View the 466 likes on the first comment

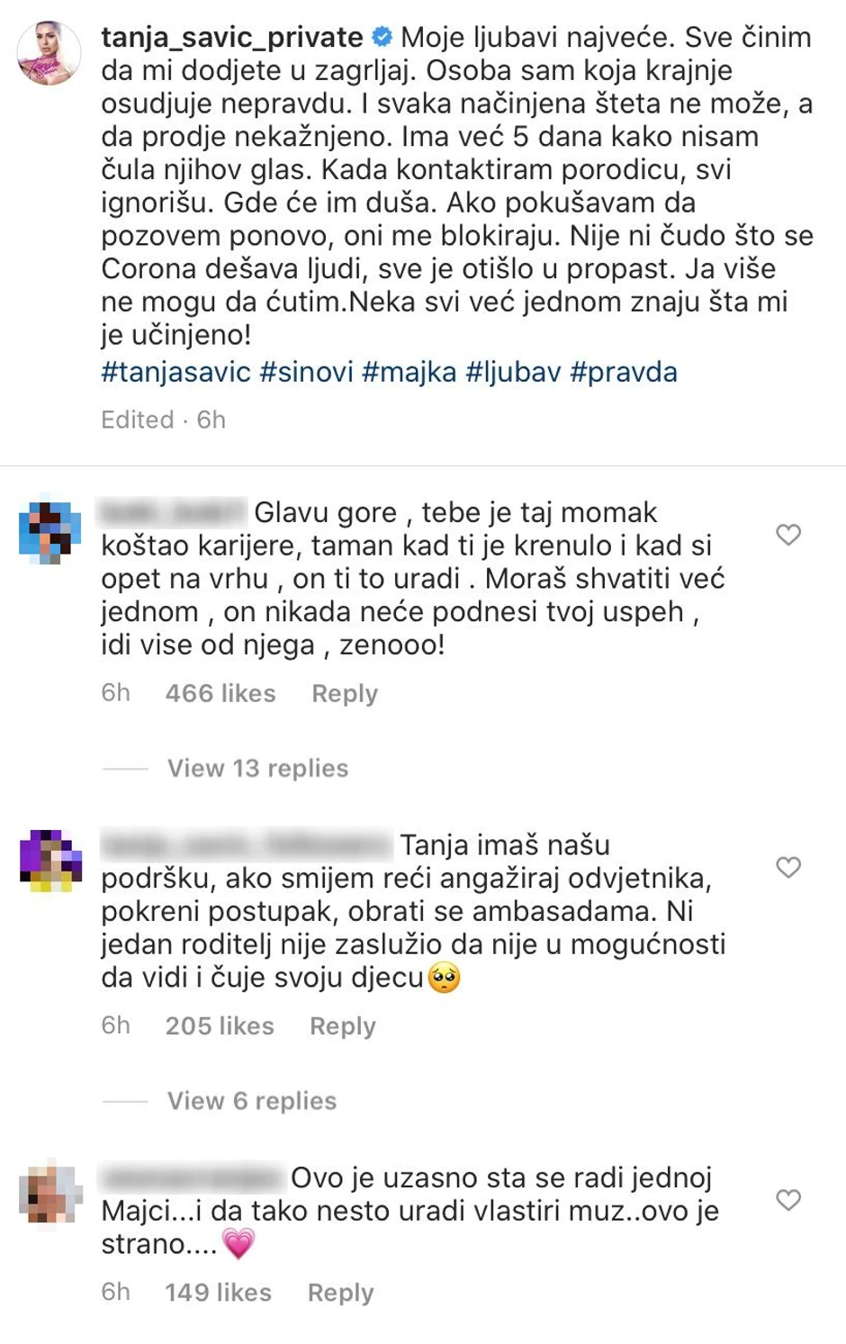[221, 693]
